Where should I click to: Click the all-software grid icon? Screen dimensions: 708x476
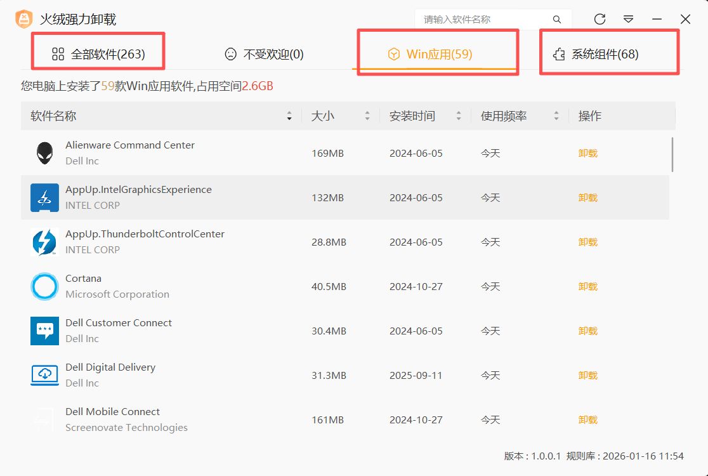click(58, 54)
